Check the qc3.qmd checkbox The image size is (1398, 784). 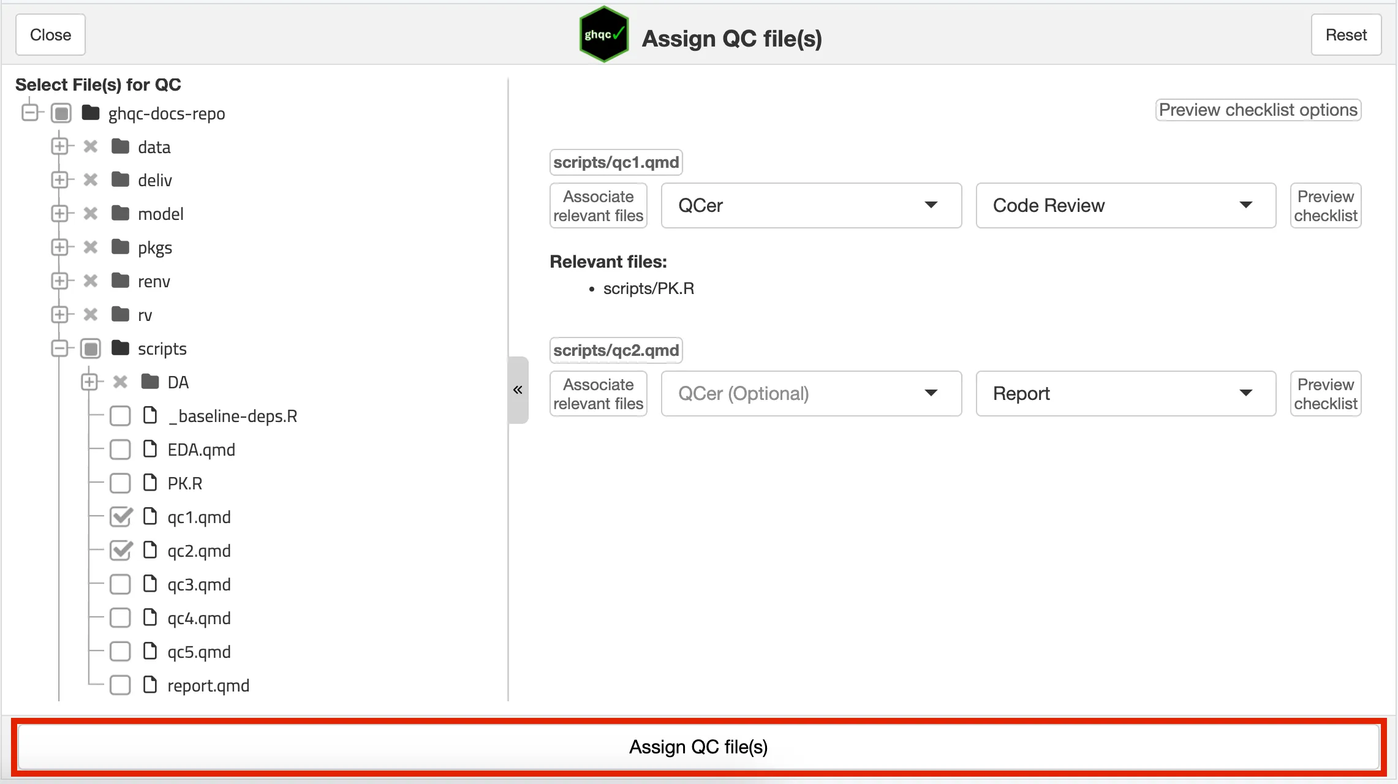(121, 584)
